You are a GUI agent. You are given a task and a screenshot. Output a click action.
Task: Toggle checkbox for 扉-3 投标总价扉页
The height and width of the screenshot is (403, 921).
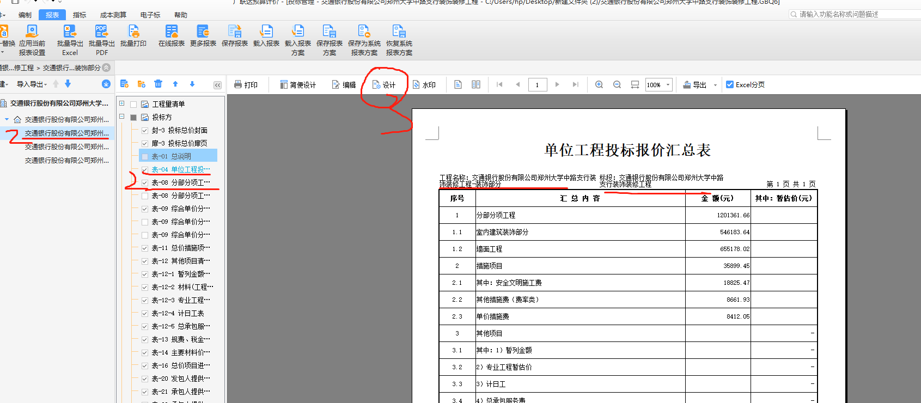(145, 143)
